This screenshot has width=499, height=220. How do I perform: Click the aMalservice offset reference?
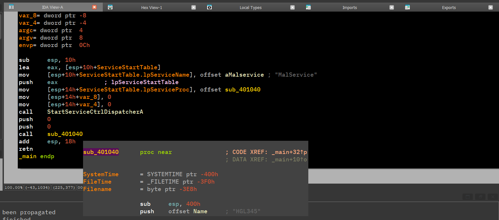click(x=244, y=75)
